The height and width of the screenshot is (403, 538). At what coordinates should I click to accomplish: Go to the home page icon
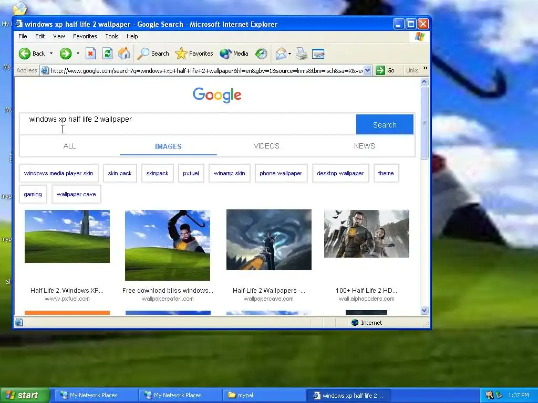pos(124,54)
